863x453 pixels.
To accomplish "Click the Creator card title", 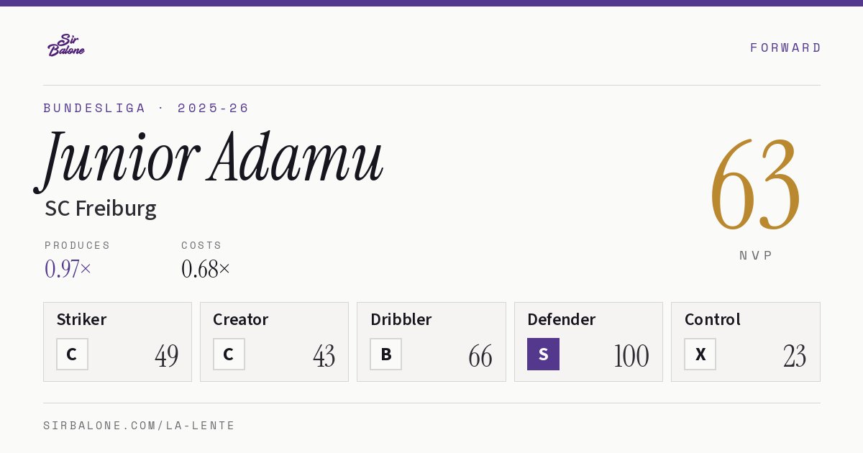I will point(241,319).
